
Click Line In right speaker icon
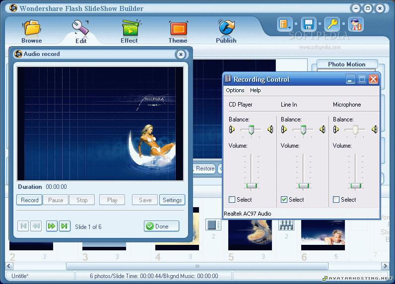pyautogui.click(x=323, y=129)
